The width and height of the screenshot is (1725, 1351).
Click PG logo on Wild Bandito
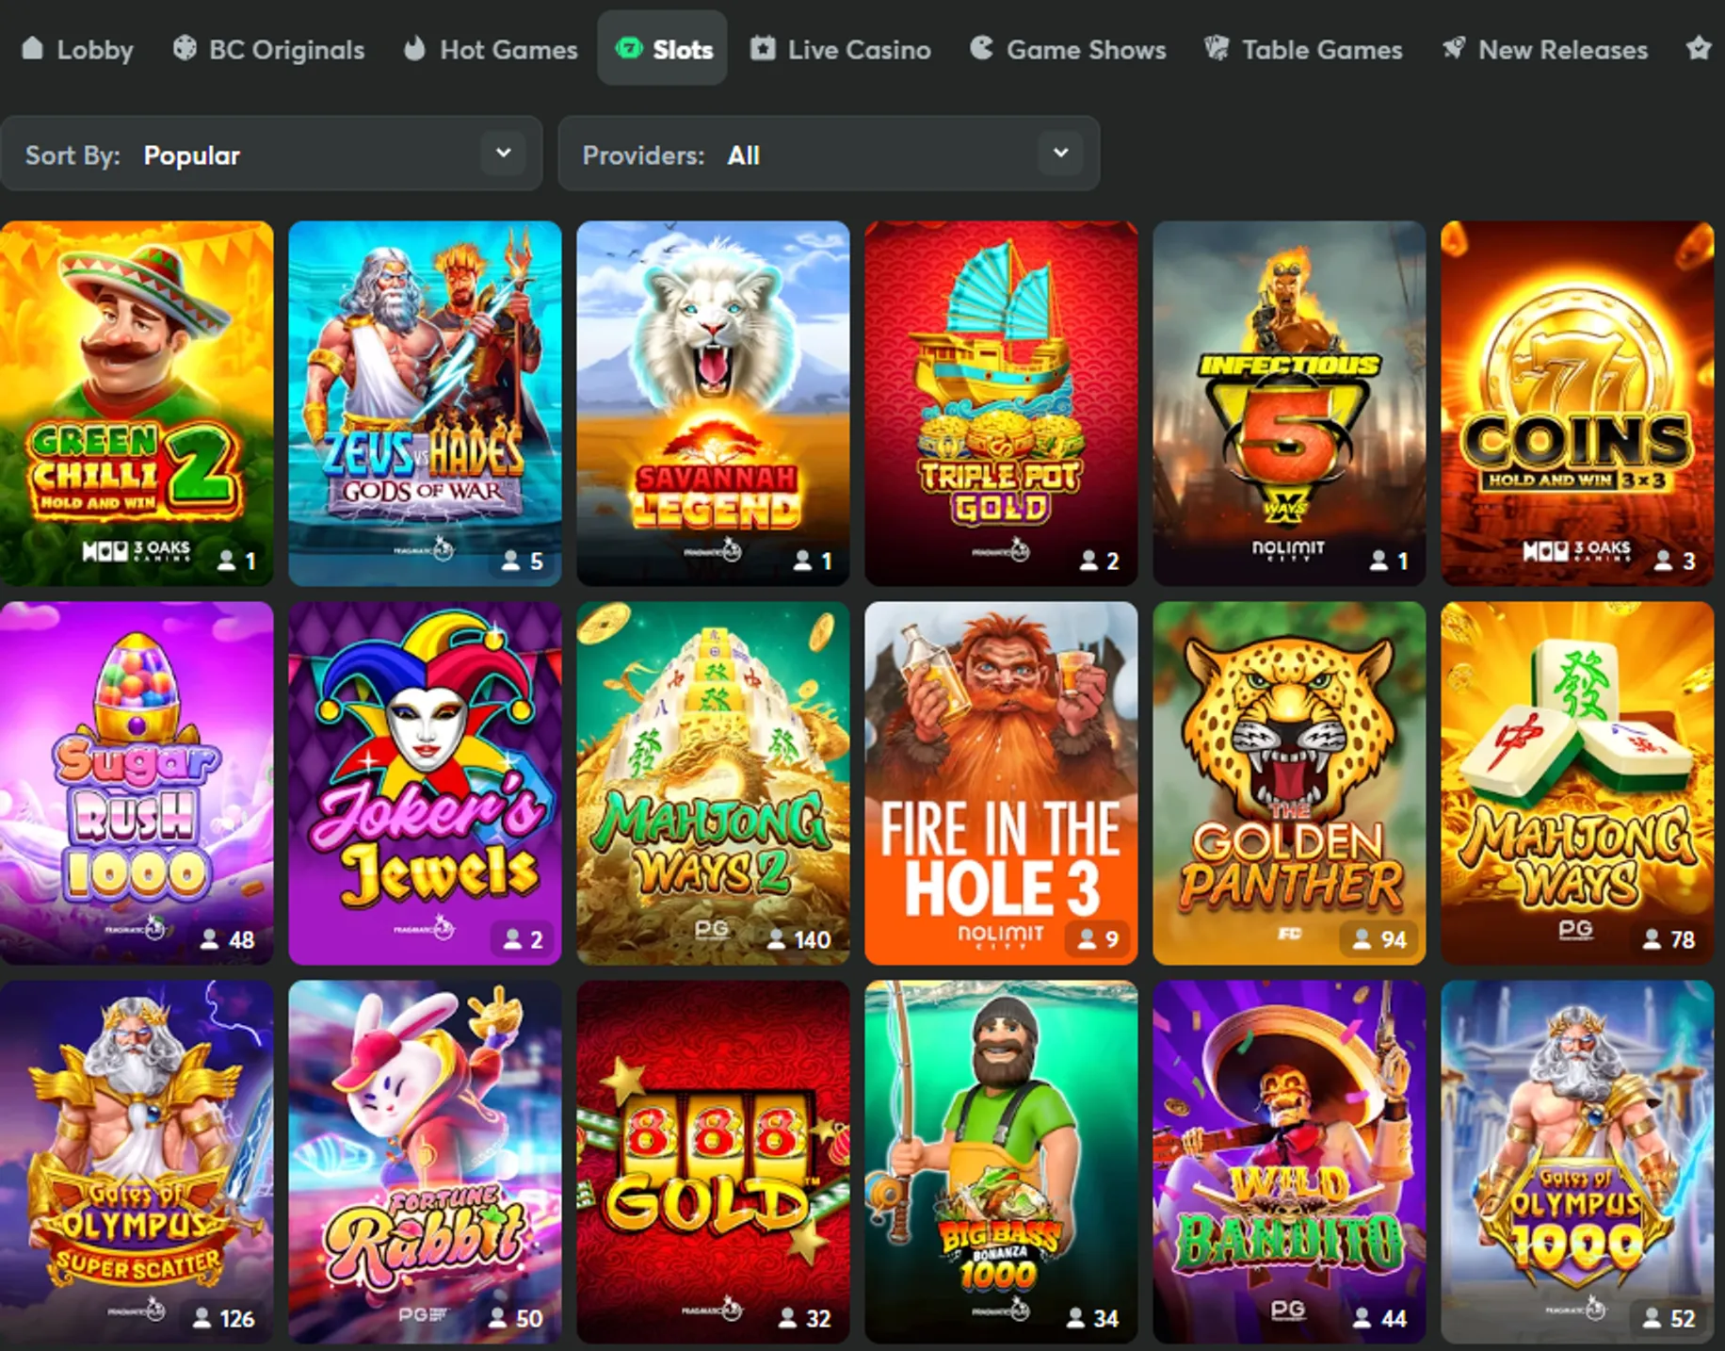tap(1288, 1310)
